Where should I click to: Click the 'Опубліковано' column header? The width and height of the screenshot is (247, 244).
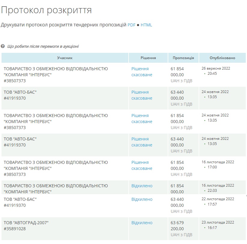[x=222, y=58]
